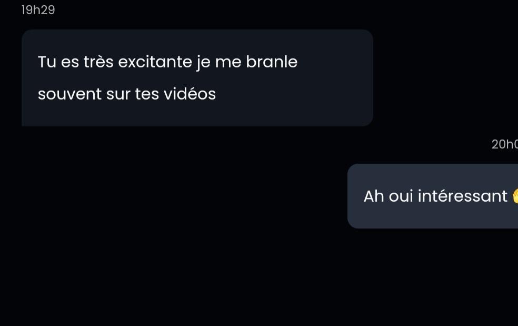Select the 19h29 timestamp
The width and height of the screenshot is (518, 326).
pos(38,10)
